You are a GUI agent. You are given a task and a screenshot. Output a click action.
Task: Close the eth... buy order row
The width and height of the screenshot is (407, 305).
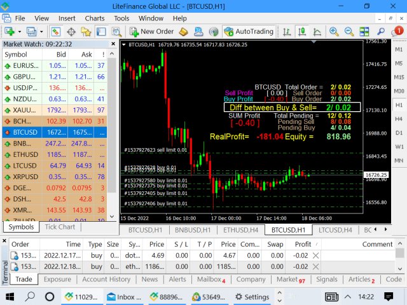pos(315,267)
